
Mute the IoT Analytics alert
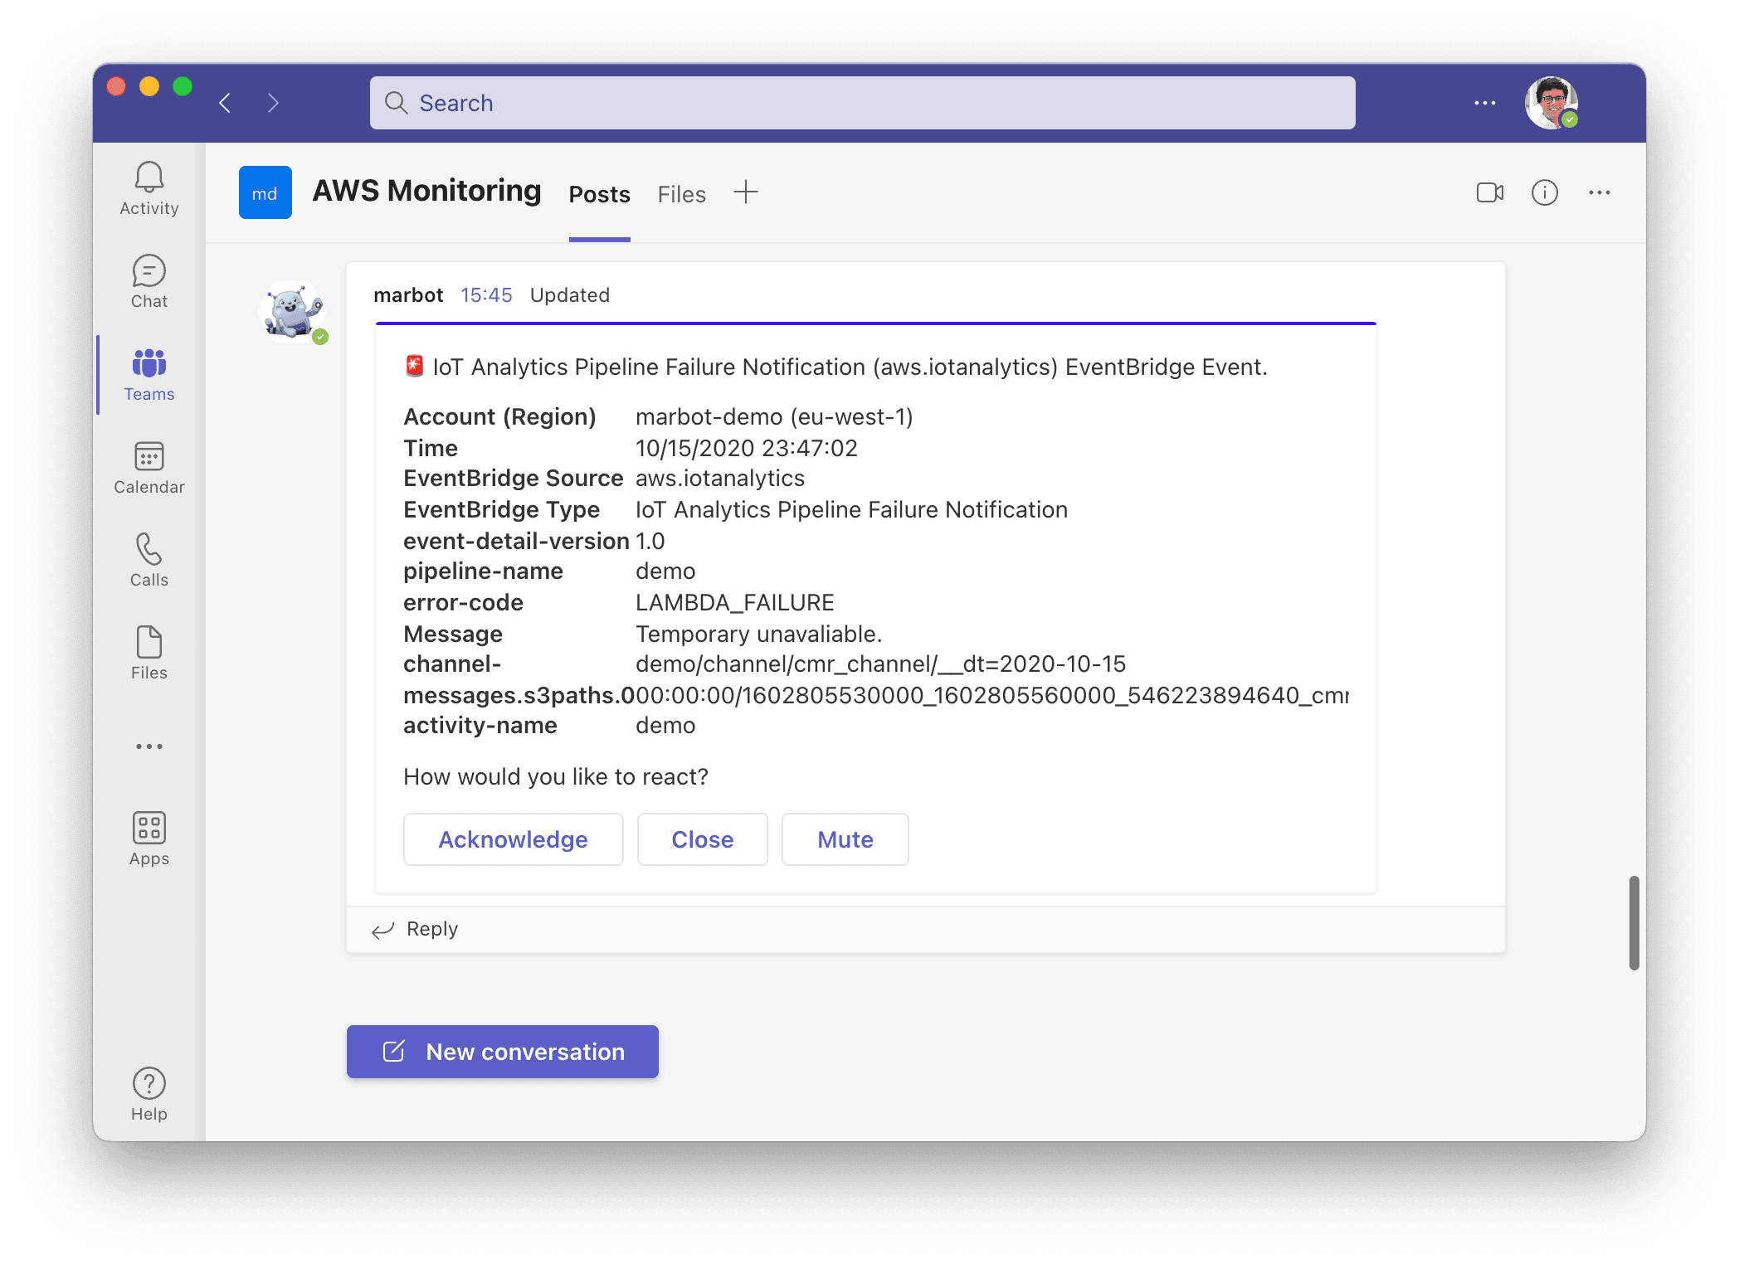click(844, 838)
